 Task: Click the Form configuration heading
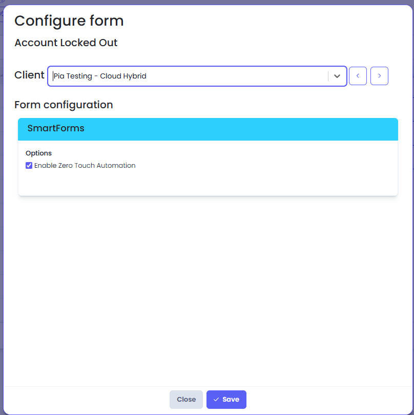pyautogui.click(x=64, y=105)
